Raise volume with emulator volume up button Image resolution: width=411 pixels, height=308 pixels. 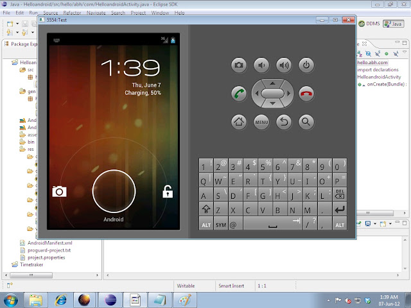pyautogui.click(x=284, y=65)
